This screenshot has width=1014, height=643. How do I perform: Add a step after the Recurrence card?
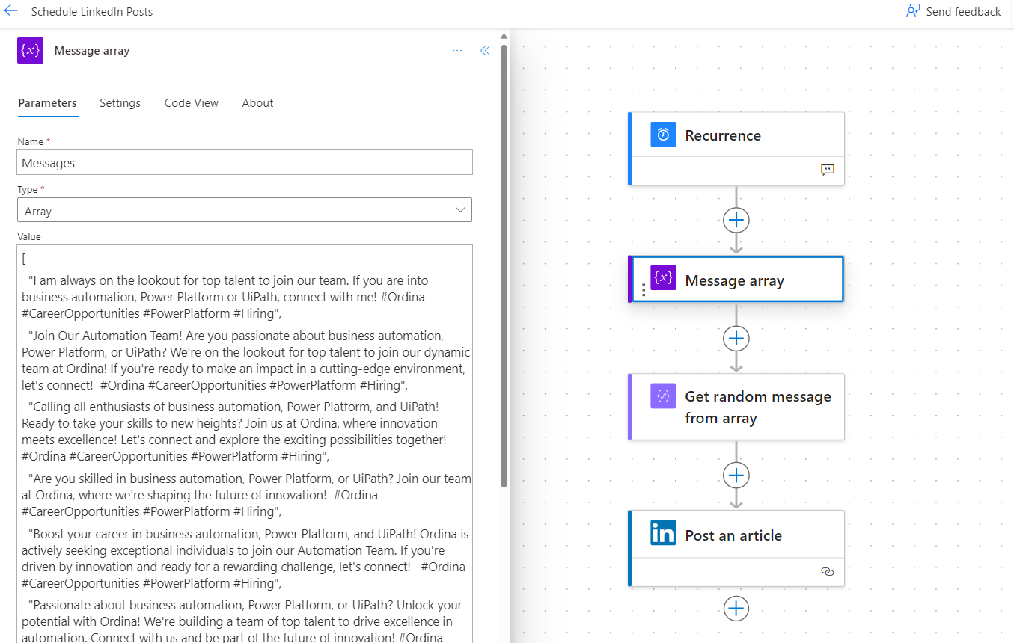pos(736,220)
